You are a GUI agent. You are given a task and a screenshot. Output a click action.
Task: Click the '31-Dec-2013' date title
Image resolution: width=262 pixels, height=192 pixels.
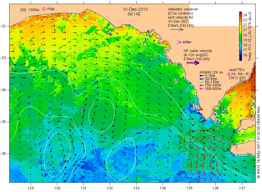pos(135,9)
